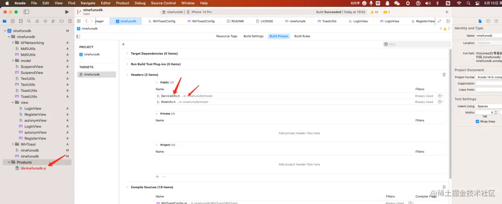Adjust the tab Widths stepper
The height and width of the screenshot is (204, 502).
[x=496, y=112]
